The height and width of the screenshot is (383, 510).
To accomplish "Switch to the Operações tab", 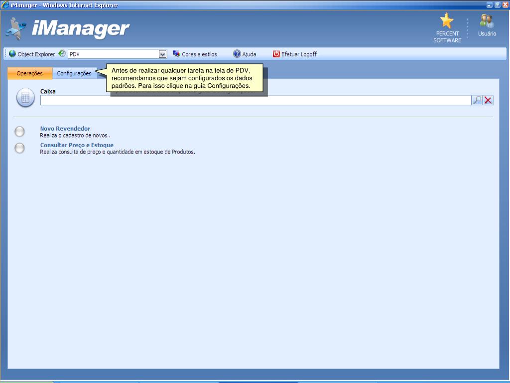I will tap(29, 73).
